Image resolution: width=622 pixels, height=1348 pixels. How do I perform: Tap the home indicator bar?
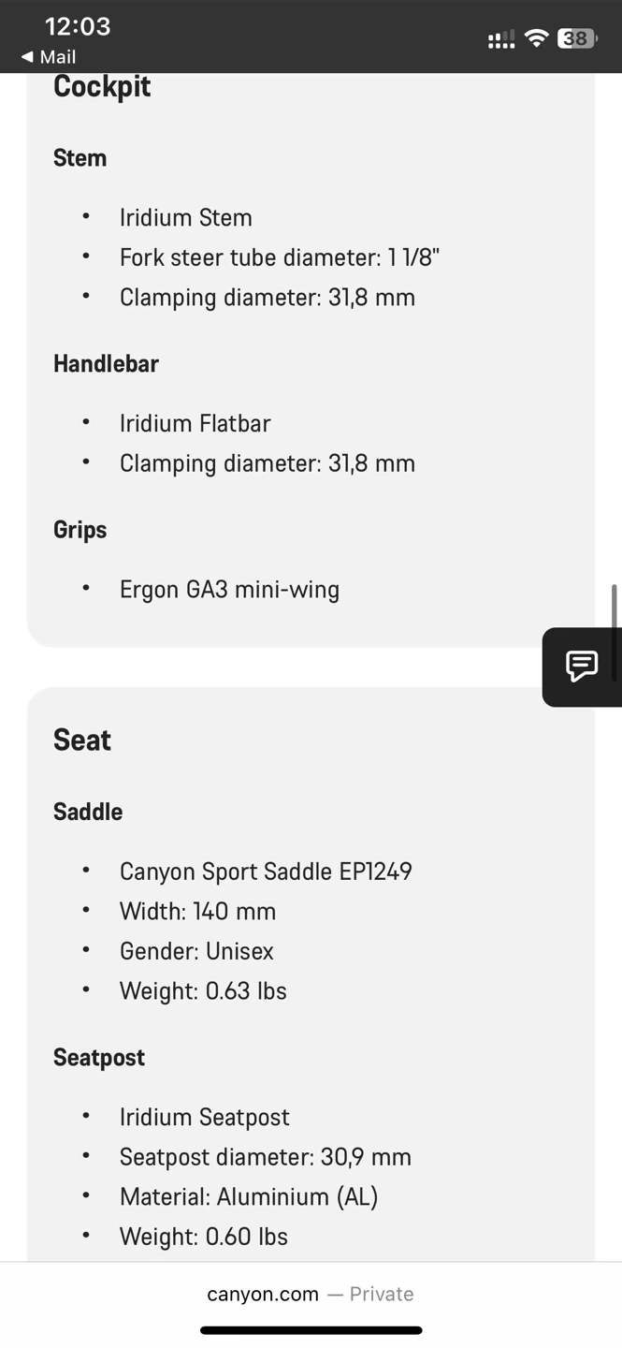click(311, 1330)
